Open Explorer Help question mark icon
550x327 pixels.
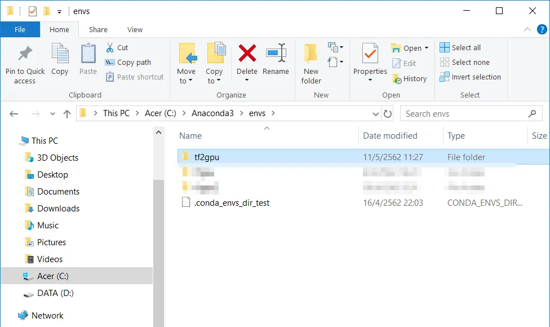(542, 29)
